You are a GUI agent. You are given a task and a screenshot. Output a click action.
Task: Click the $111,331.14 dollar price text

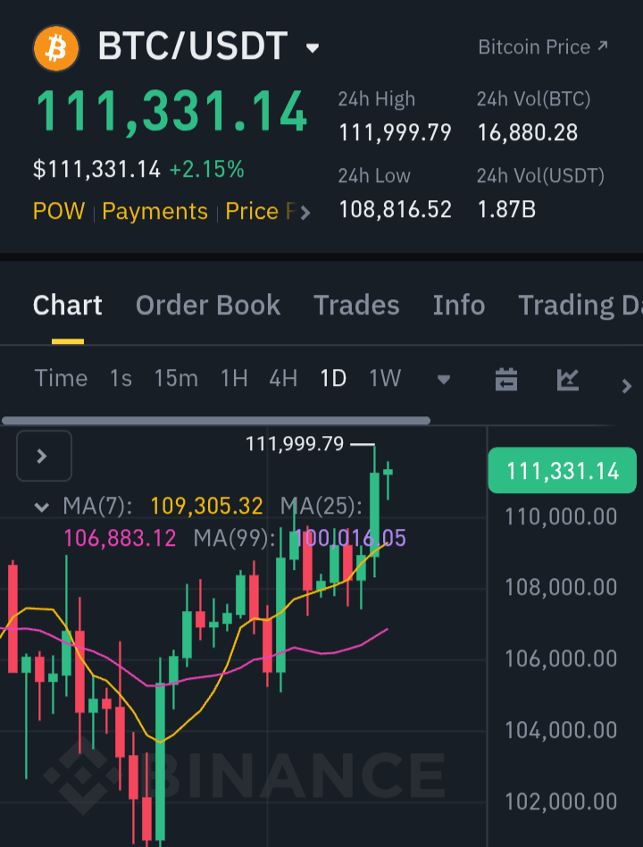[x=96, y=170]
